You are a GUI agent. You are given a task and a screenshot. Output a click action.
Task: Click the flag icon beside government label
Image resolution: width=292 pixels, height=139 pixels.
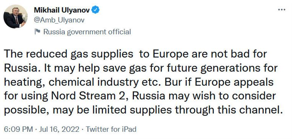(37, 32)
